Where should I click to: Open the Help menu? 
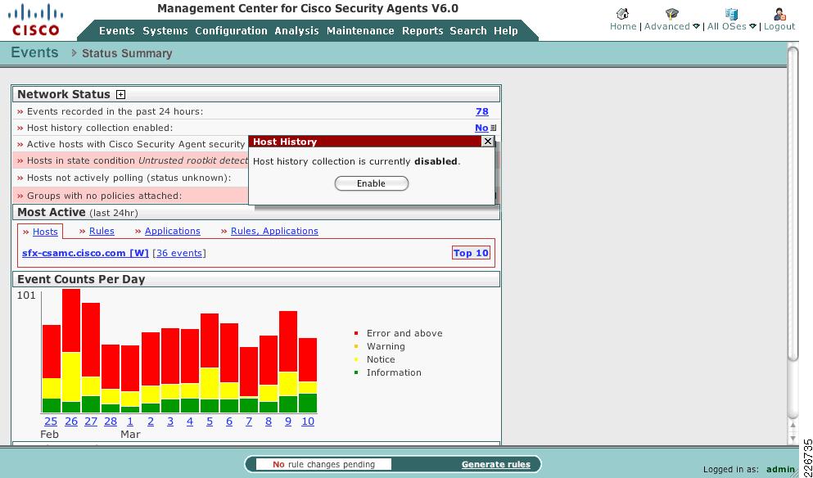coord(505,31)
